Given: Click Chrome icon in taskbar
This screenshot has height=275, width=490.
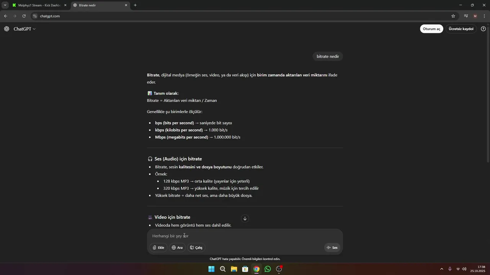Looking at the screenshot, I should 256,269.
